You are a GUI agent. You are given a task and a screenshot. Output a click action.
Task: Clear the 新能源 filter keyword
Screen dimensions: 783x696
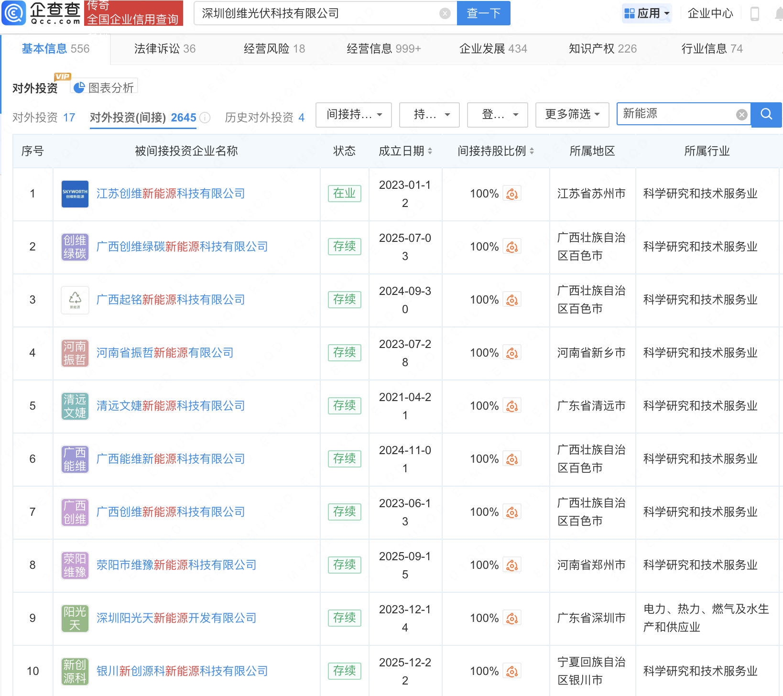point(741,115)
